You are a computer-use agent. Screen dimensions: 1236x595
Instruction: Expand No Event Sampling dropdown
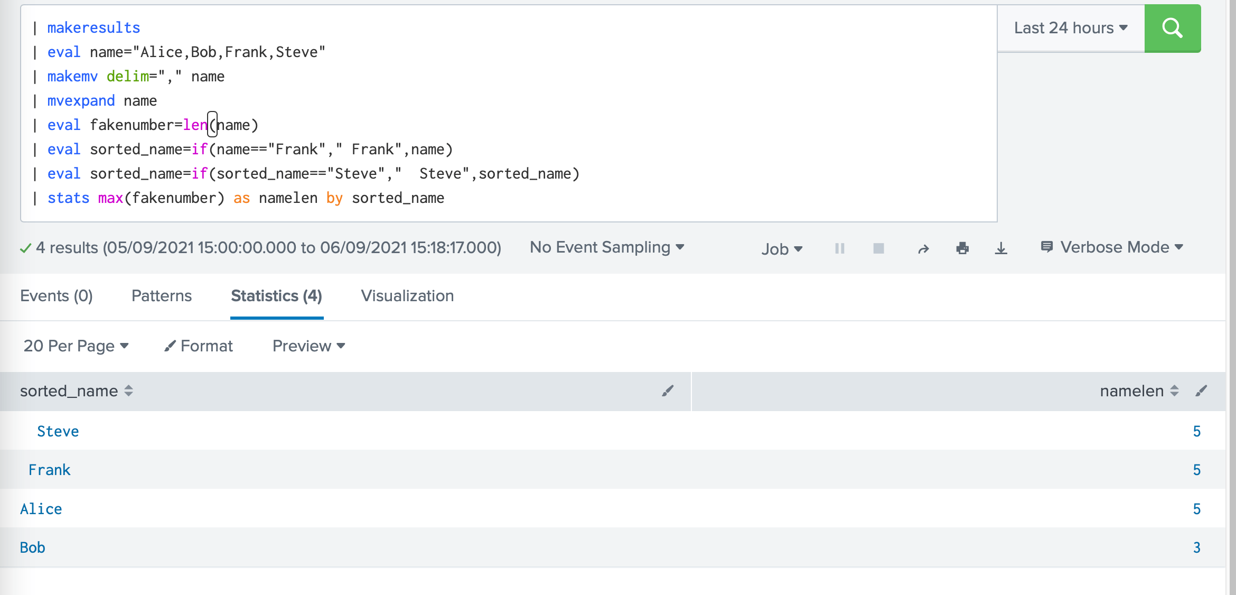pos(607,247)
